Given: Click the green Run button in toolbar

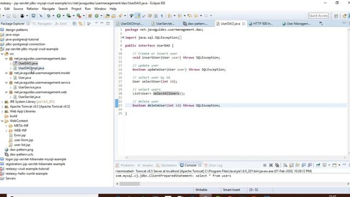Looking at the screenshot, I should coord(59,16).
